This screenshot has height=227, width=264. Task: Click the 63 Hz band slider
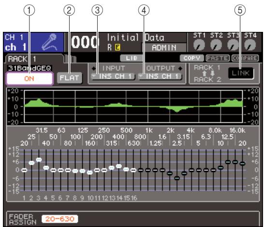coord(60,170)
